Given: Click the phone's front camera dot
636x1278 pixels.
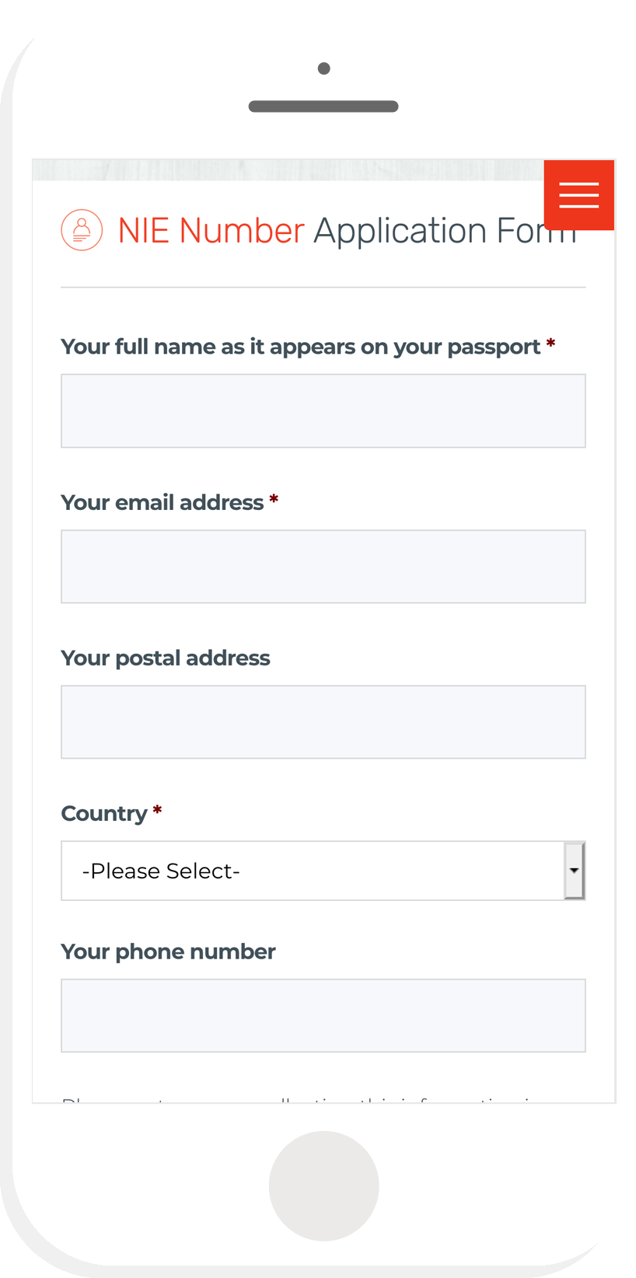Looking at the screenshot, I should click(323, 68).
